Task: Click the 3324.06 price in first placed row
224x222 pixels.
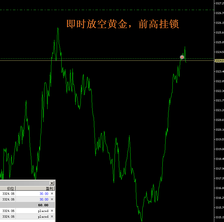Action: click(8, 211)
